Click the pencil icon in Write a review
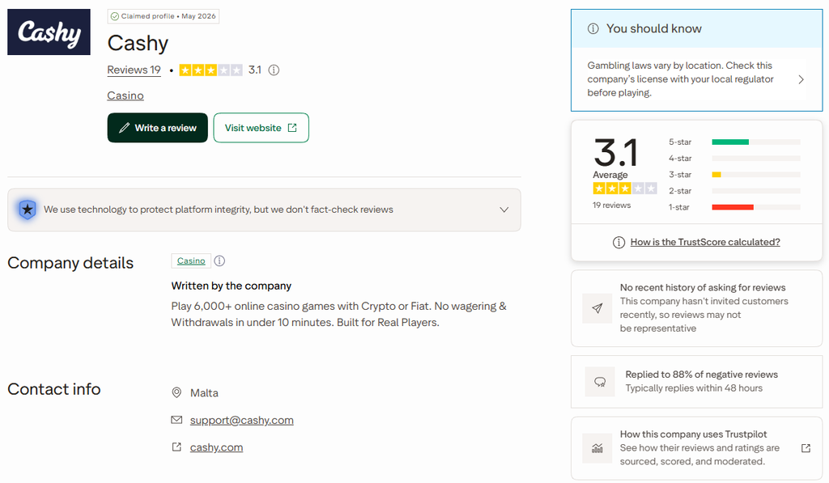Viewport: 829px width, 483px height. pos(124,128)
